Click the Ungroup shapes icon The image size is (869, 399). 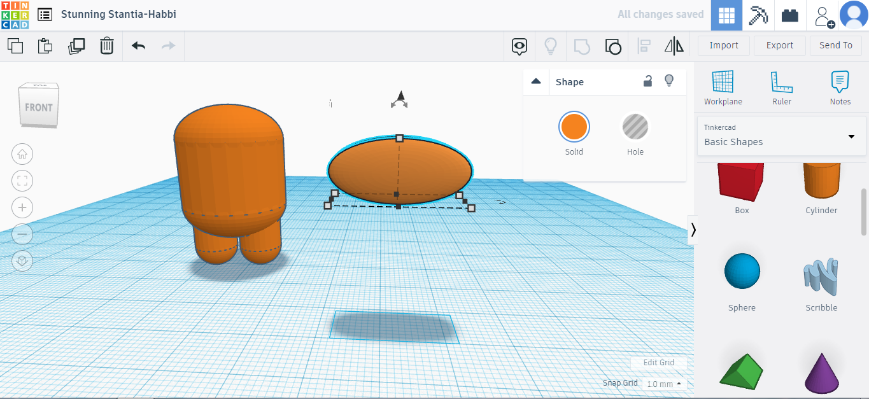point(612,46)
